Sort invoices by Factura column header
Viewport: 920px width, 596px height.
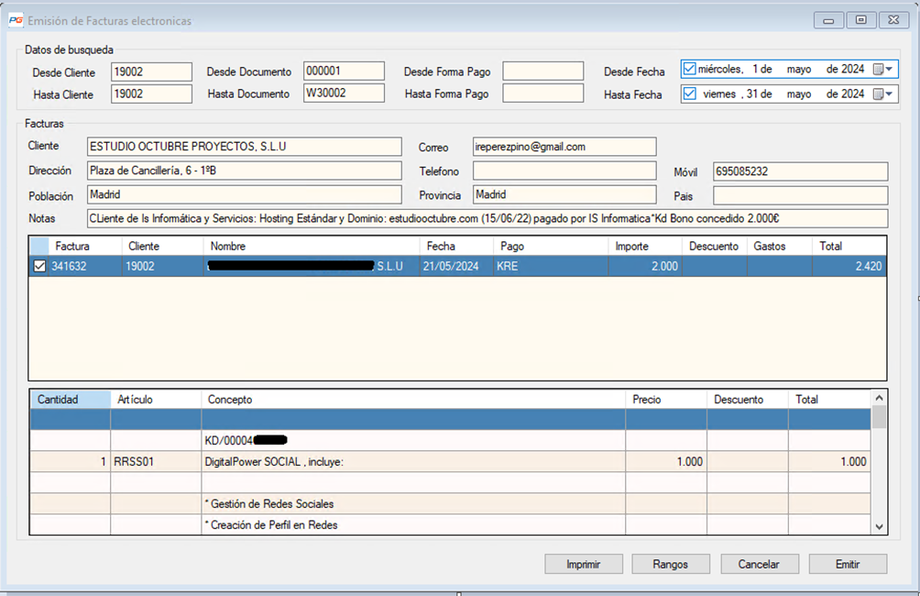[85, 246]
